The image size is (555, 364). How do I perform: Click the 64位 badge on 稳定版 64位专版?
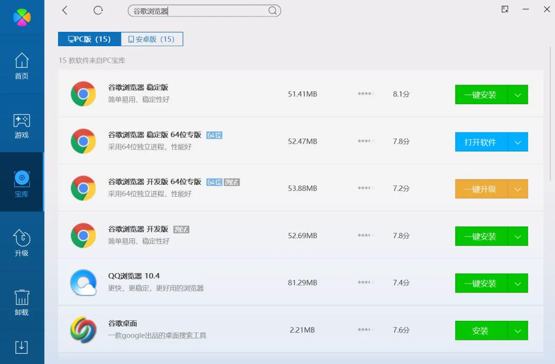(214, 135)
